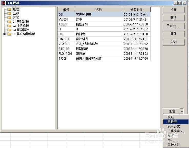Select the 全部 tree label
Image resolution: width=189 pixels, height=148 pixels.
16,13
